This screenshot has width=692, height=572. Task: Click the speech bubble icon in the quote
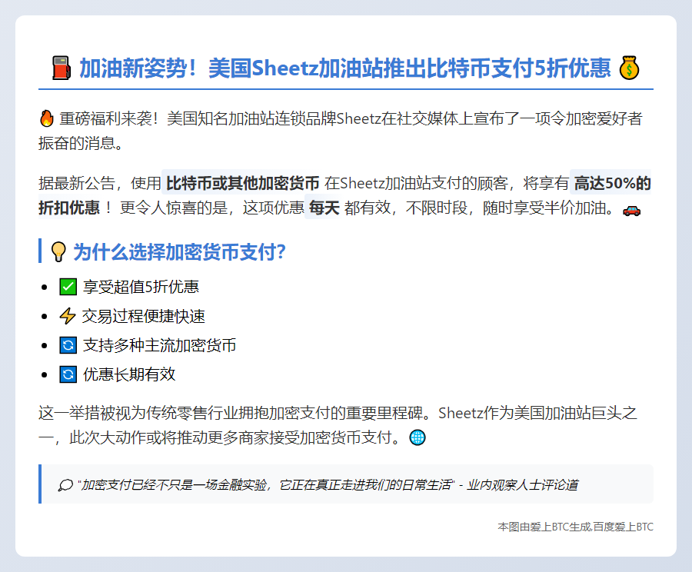coord(65,485)
